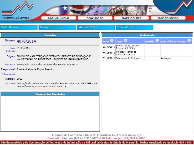Select the Dados Básicos tab
The image size is (194, 145).
coord(19,27)
